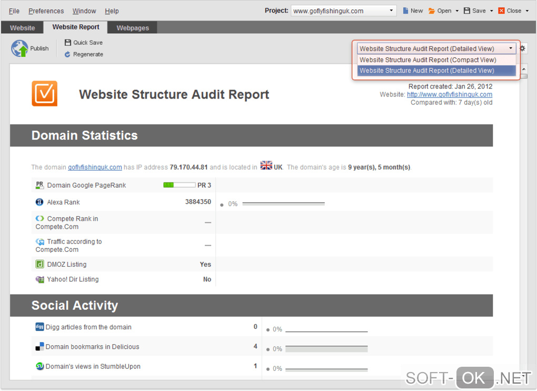
Task: Switch to the Webpages tab
Action: (x=133, y=28)
